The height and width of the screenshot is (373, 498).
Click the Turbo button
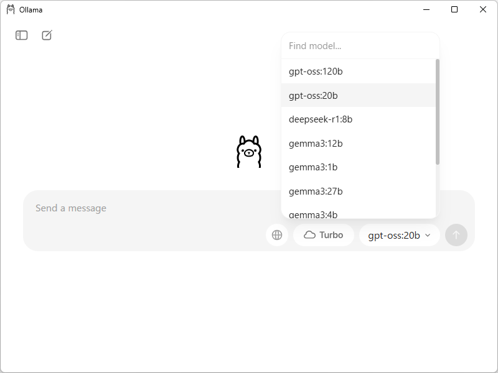[x=323, y=235]
